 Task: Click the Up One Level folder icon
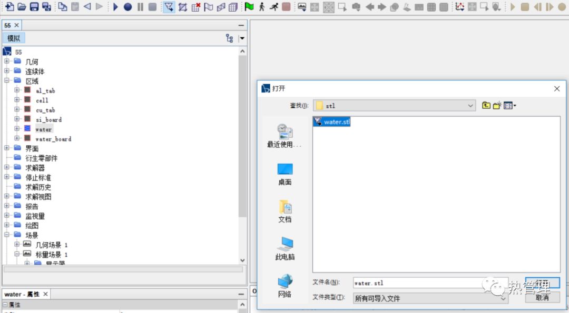[486, 105]
